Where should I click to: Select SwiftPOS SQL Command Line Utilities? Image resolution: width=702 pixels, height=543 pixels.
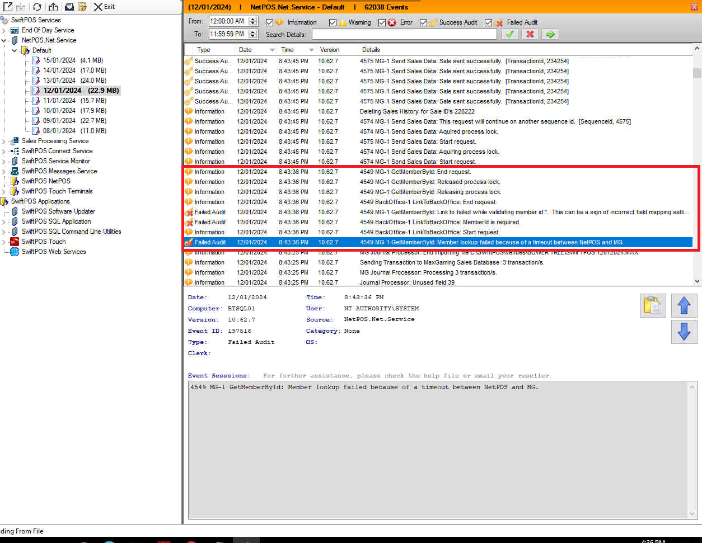[71, 232]
